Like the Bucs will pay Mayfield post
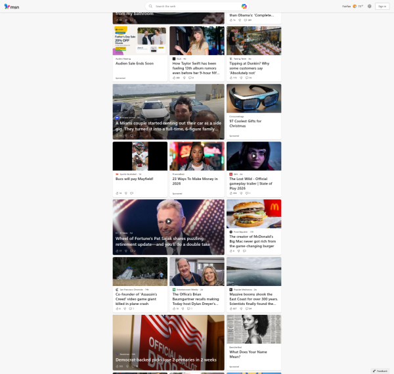This screenshot has width=394, height=374. point(117,193)
